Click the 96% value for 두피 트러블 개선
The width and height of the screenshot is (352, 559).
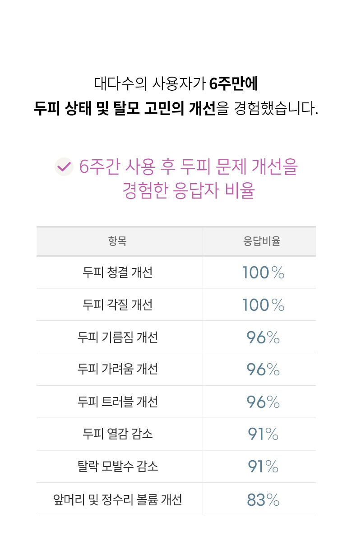click(x=263, y=402)
